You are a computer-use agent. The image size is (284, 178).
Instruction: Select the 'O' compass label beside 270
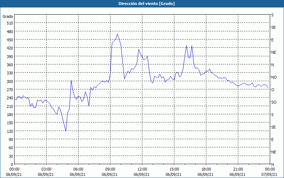273,90
